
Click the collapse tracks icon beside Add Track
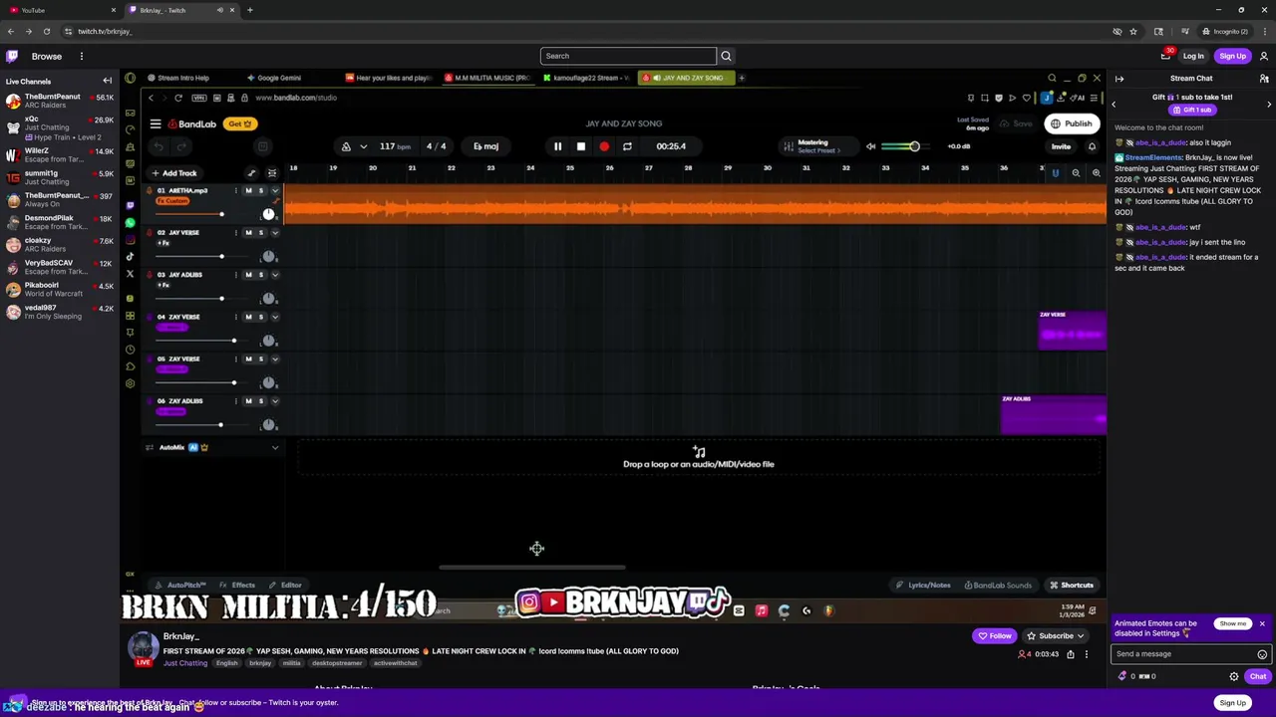pos(271,173)
